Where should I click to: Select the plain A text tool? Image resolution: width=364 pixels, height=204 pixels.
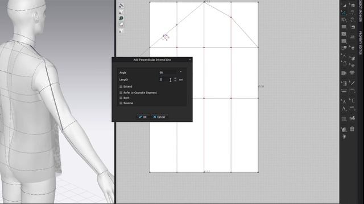click(x=344, y=109)
